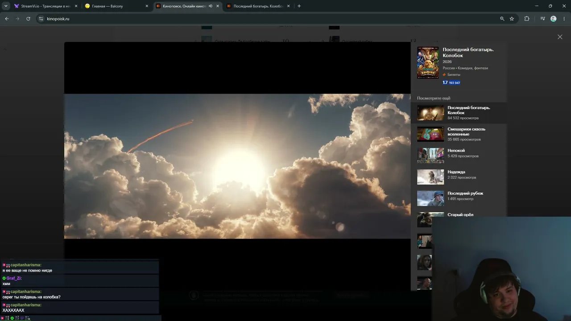Open the media controls toolbar icon
Viewport: 571px width, 321px height.
[x=542, y=19]
